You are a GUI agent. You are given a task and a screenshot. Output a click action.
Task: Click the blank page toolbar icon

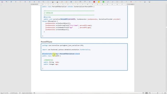48,2
